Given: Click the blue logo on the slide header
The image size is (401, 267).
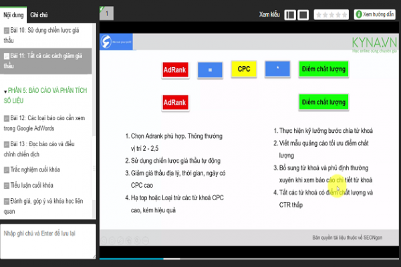Looking at the screenshot, I should click(x=106, y=43).
